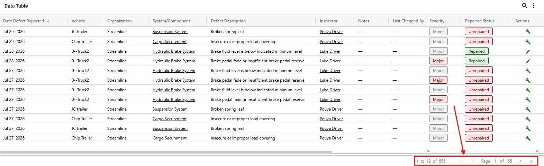The width and height of the screenshot is (544, 166).
Task: Open Pouya Driver inspector link in first row
Action: (331, 32)
